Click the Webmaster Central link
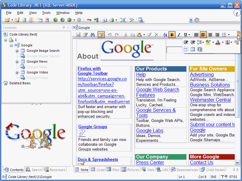Viewport: 242px width, 181px height. coord(210,100)
